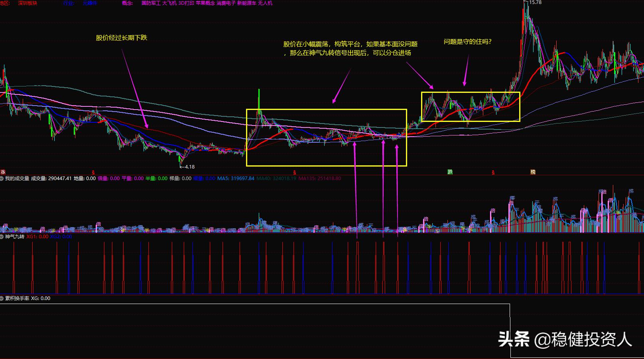This screenshot has width=644, height=359.
Task: Select the XG: 0.00 turnover value
Action: click(x=41, y=298)
